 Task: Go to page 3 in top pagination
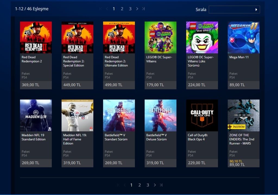130,9
